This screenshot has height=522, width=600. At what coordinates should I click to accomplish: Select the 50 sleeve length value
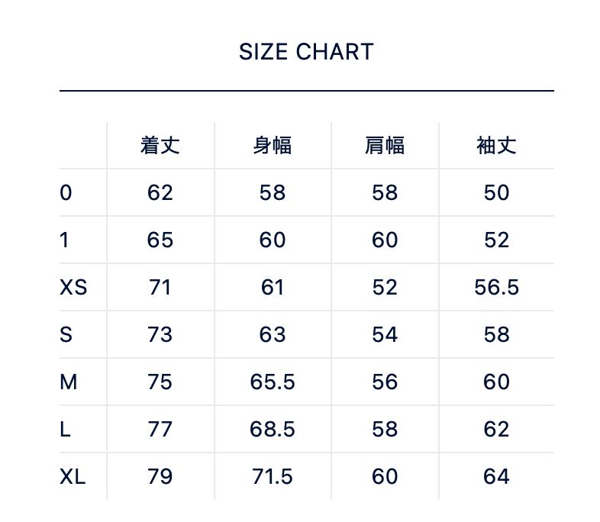pyautogui.click(x=496, y=192)
